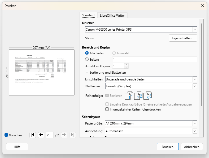Viewport: 209px width, 158px height.
Task: Open the Drucker printer dropdown
Action: click(x=195, y=30)
